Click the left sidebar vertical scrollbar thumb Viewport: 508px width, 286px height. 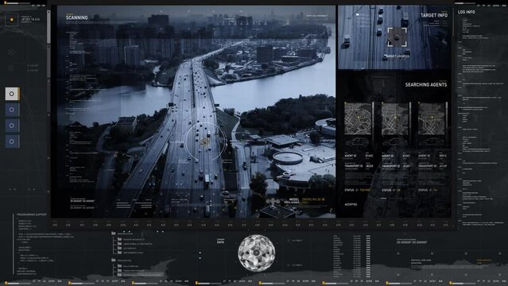[x=48, y=26]
